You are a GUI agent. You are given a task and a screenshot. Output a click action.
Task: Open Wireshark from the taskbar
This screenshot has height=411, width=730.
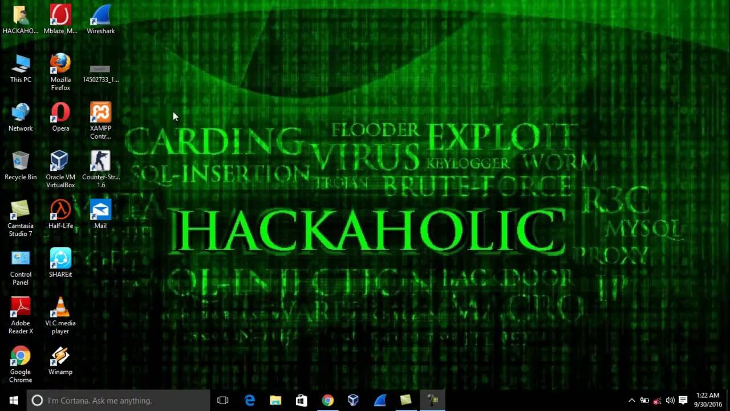tap(380, 400)
